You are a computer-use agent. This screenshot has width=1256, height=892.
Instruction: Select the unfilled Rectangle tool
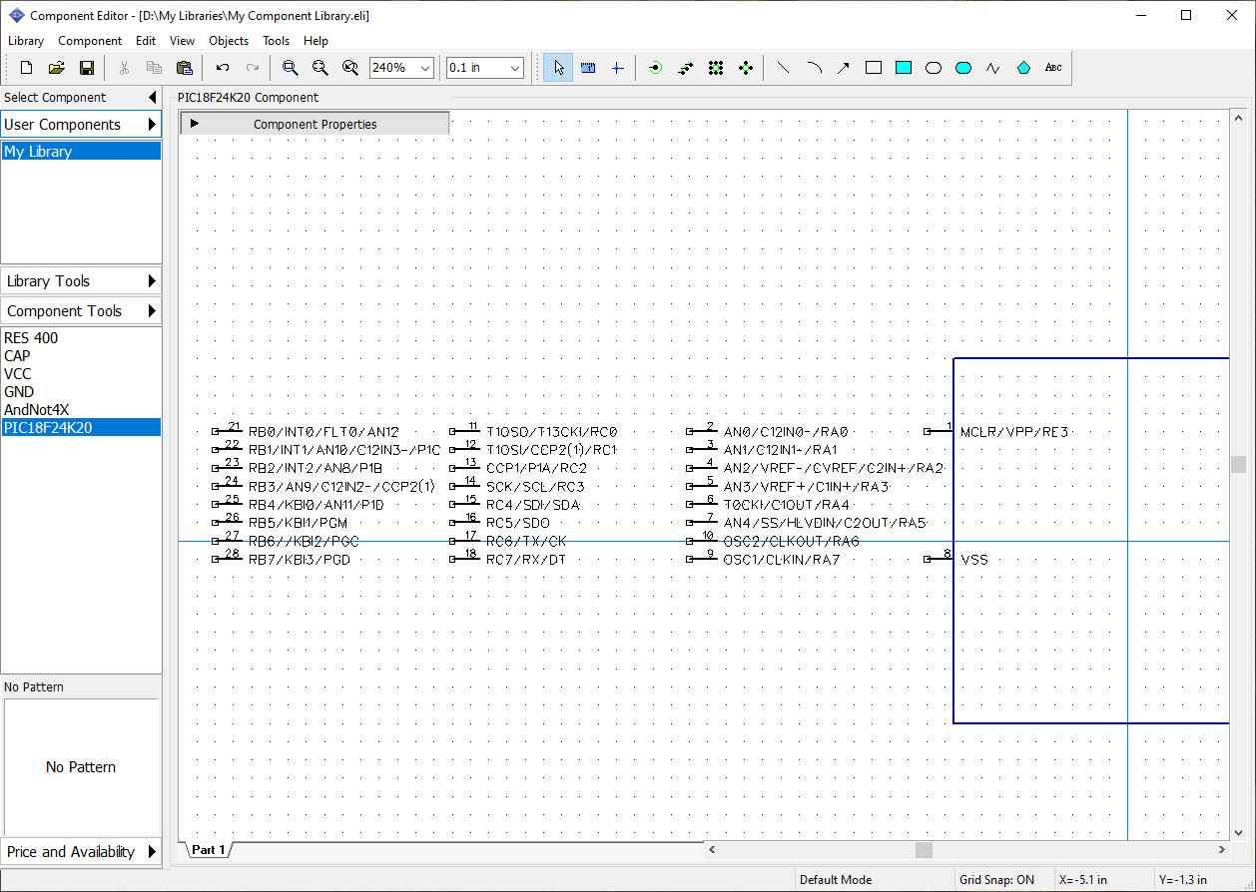click(874, 68)
